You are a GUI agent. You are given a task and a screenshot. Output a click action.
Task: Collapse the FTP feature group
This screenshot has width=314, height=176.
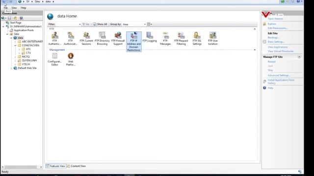[x=255, y=29]
